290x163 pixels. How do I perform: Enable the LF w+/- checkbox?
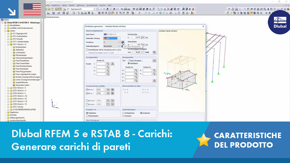click(x=87, y=104)
